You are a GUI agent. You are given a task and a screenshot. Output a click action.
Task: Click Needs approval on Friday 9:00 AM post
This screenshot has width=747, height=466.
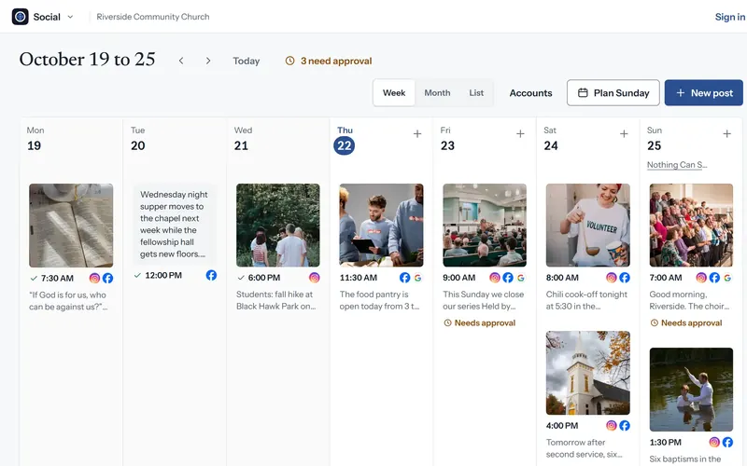tap(480, 322)
